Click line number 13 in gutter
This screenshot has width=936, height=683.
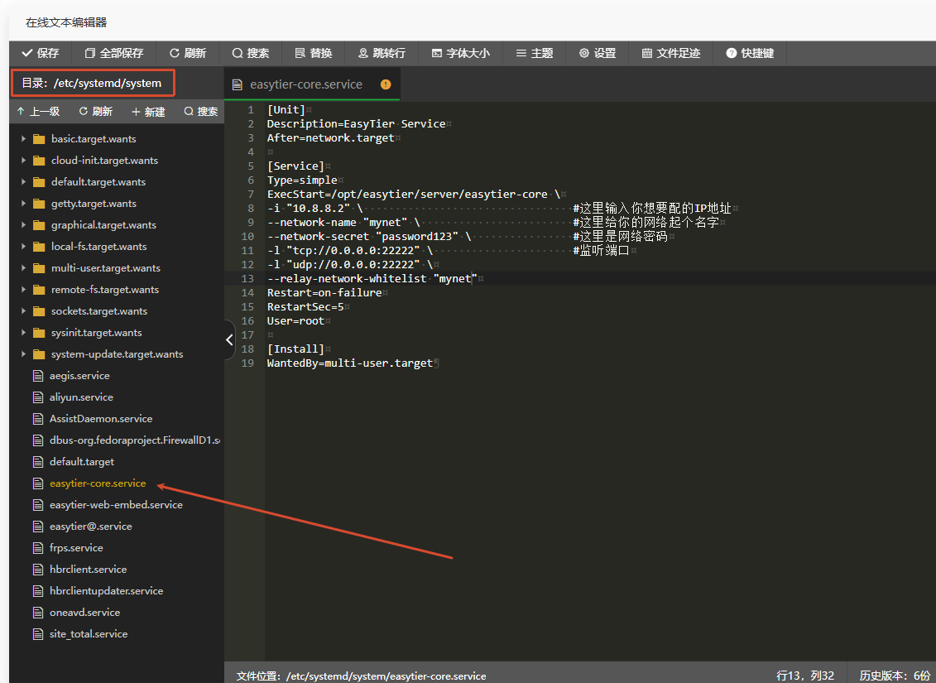[247, 278]
